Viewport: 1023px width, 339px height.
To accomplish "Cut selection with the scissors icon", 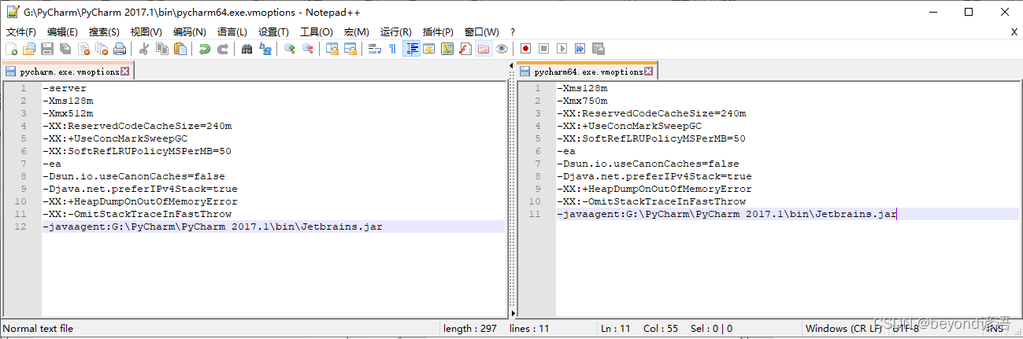I will (144, 49).
